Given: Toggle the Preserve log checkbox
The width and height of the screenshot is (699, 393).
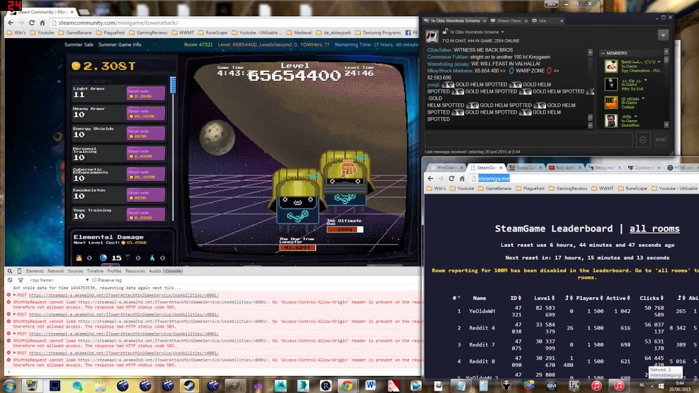Looking at the screenshot, I should [94, 280].
